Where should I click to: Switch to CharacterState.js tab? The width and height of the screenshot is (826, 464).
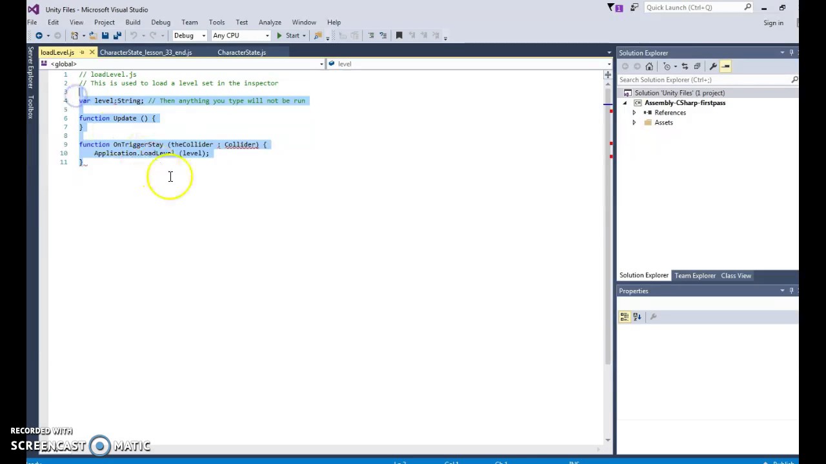[x=241, y=52]
